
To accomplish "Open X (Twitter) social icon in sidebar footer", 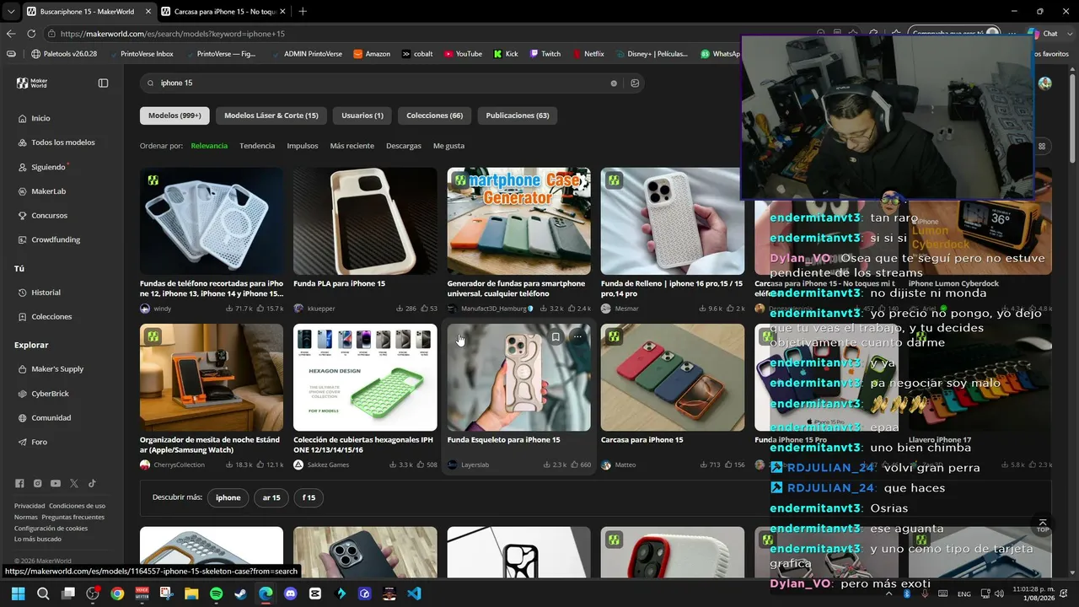I will click(x=74, y=483).
